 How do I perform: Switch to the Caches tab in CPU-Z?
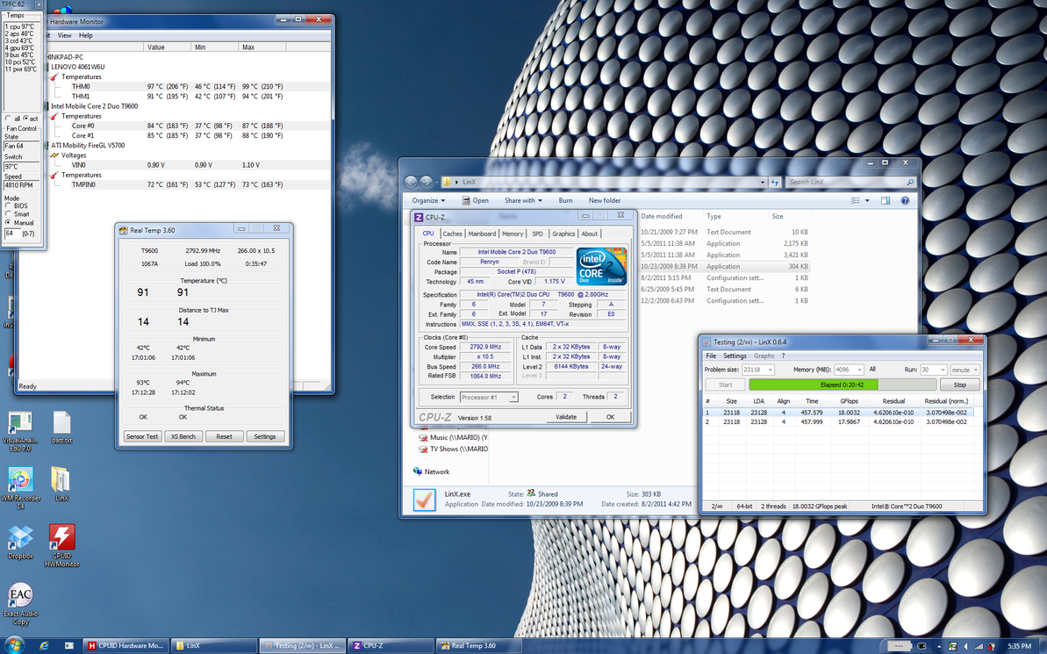(452, 234)
